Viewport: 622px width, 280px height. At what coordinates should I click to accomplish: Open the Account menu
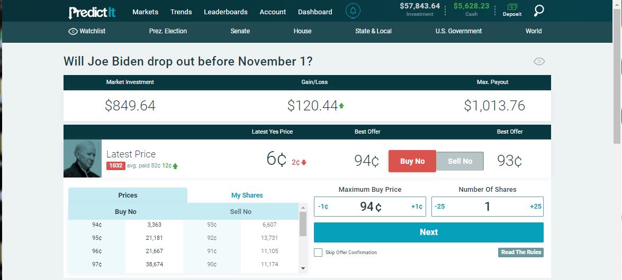[273, 12]
